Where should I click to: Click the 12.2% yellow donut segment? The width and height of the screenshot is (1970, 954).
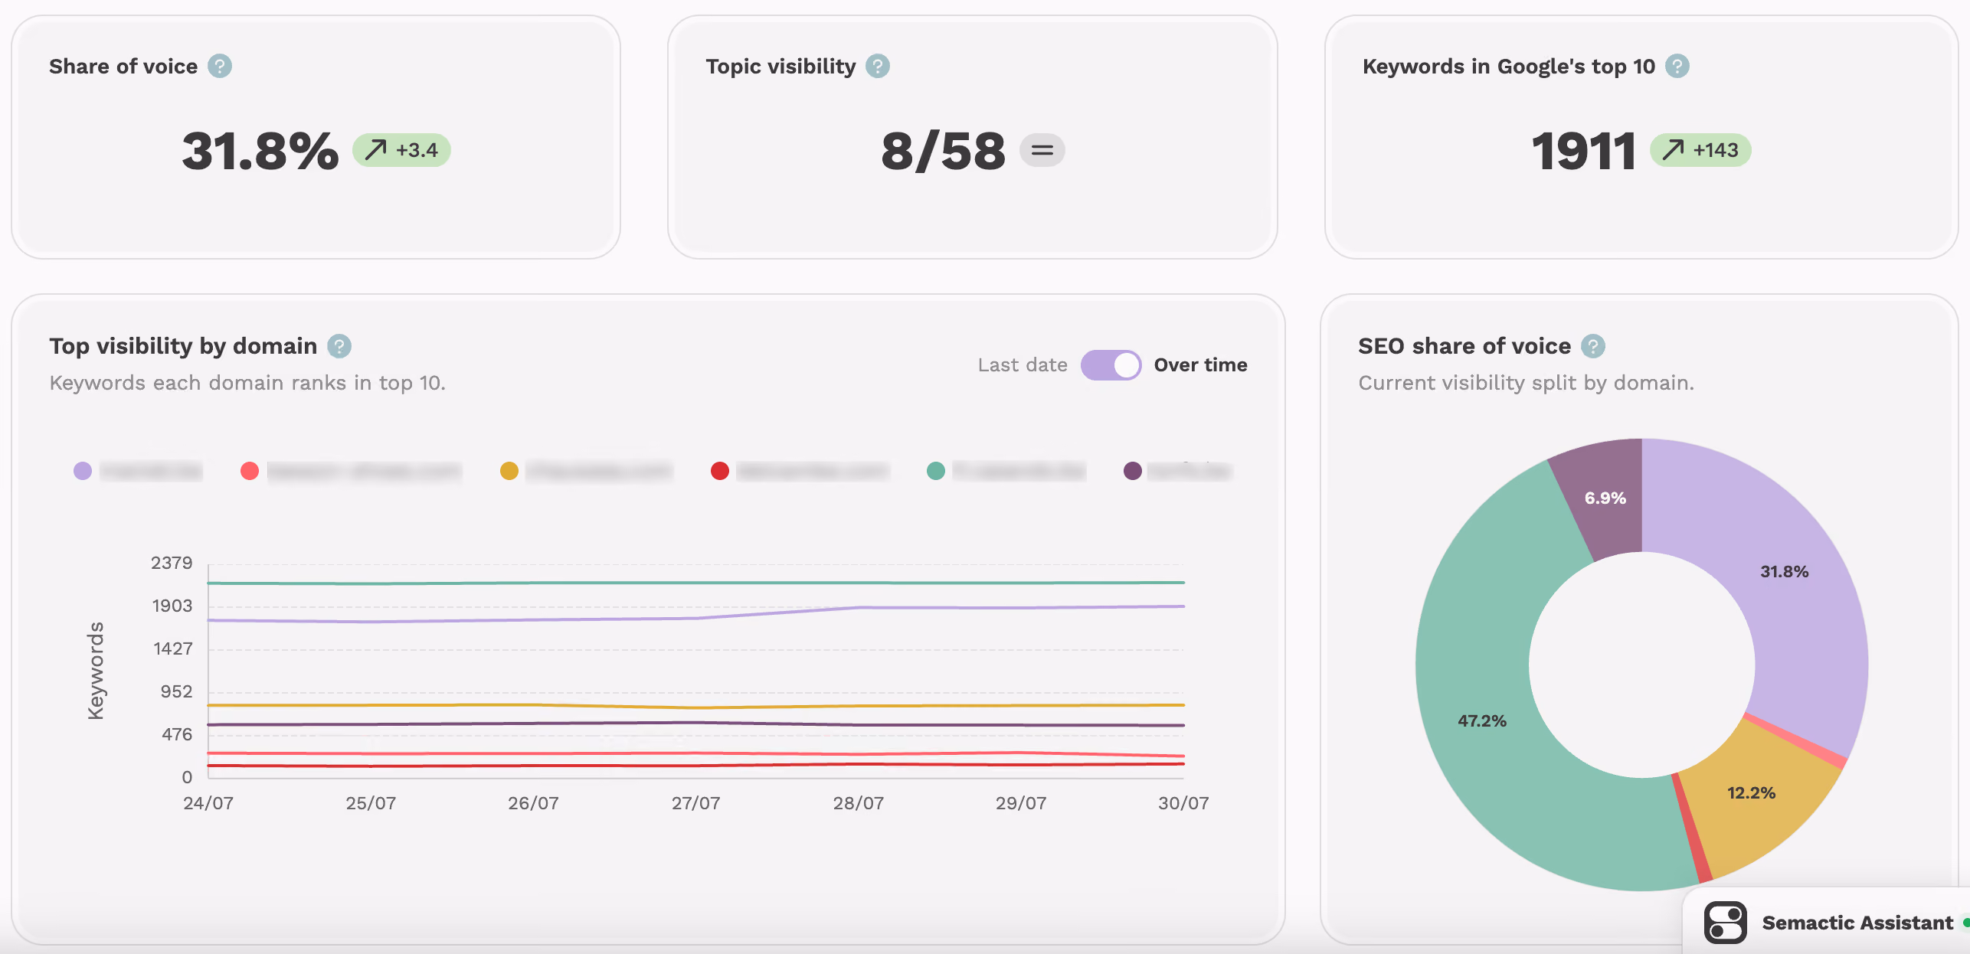(1751, 793)
